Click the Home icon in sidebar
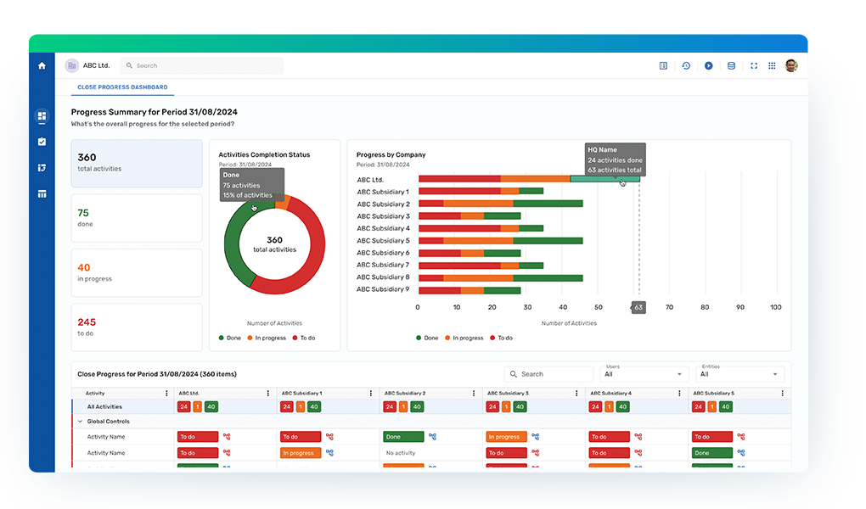The image size is (866, 509). (42, 65)
